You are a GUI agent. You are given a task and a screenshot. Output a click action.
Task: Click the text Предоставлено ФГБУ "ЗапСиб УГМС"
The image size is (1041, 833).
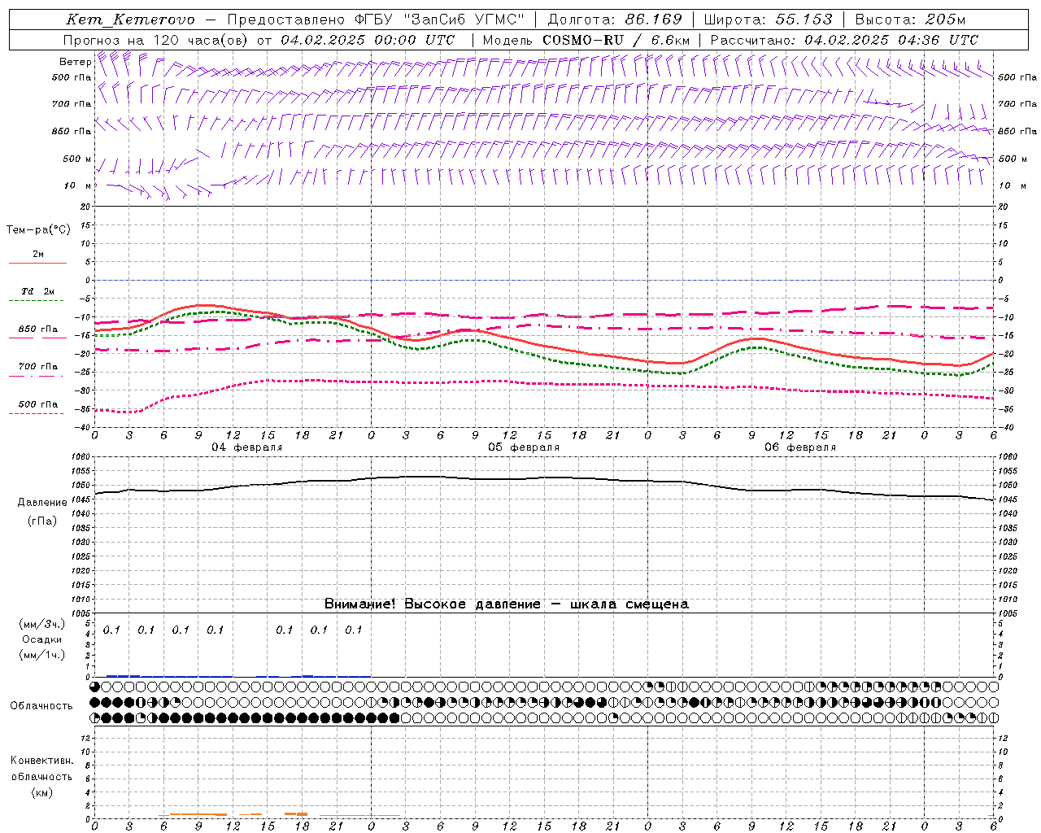point(375,20)
